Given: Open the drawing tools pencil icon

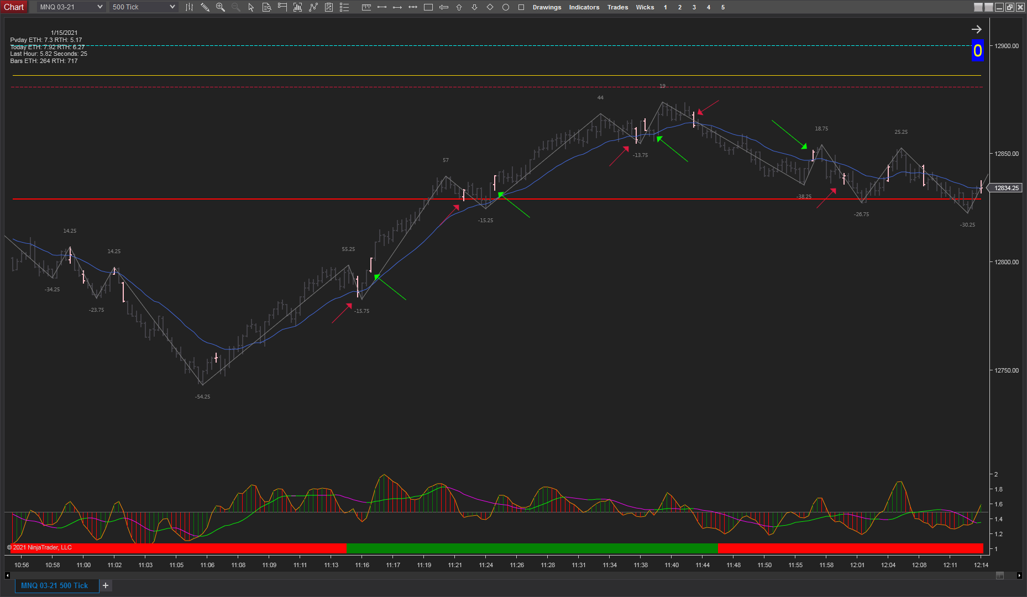Looking at the screenshot, I should pyautogui.click(x=205, y=7).
